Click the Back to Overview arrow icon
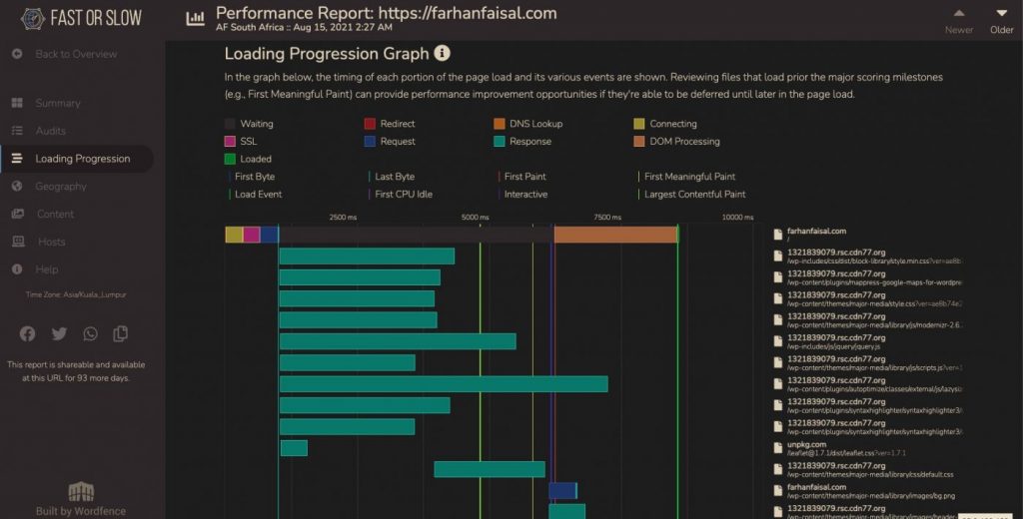Screen dimensions: 1023x519 17,54
